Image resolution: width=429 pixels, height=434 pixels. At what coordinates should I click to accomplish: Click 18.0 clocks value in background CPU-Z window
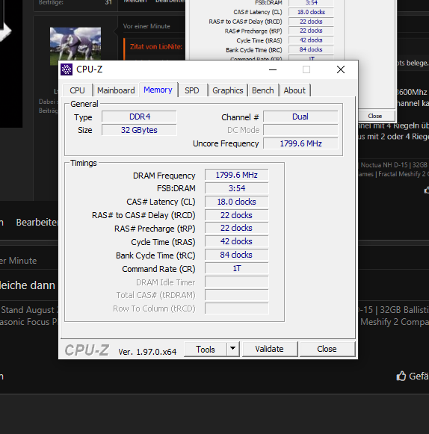click(311, 12)
